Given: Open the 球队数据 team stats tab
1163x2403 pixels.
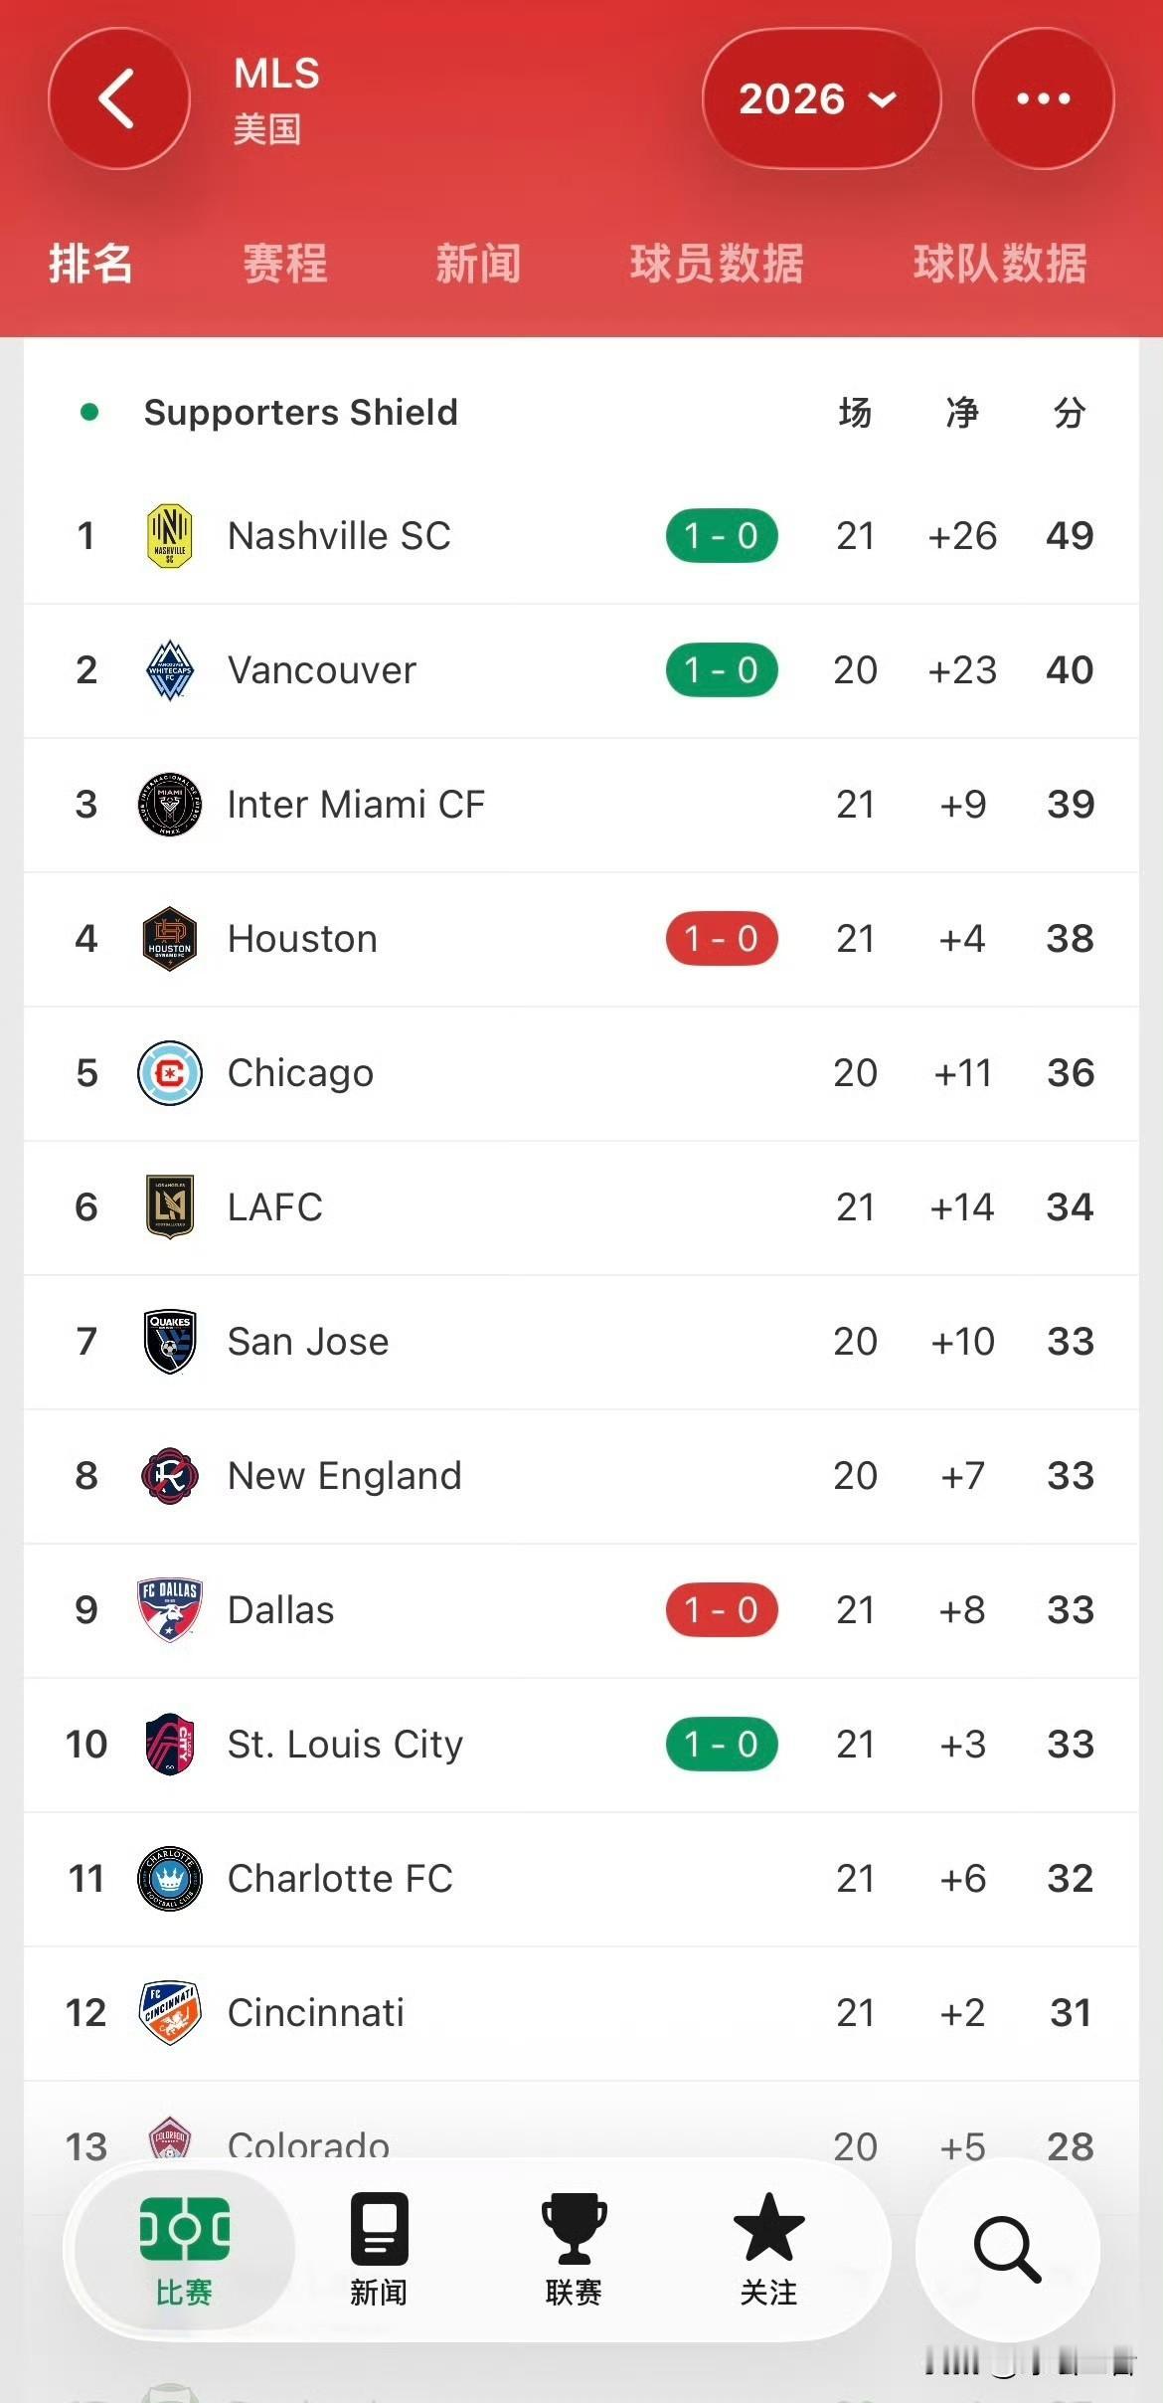Looking at the screenshot, I should click(x=1000, y=264).
